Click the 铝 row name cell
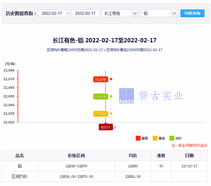 pos(20,166)
